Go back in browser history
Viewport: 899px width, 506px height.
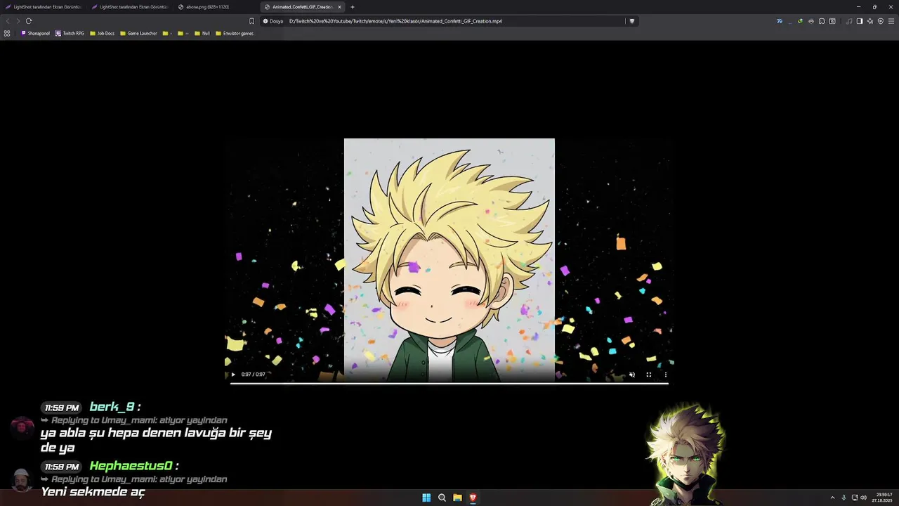pyautogui.click(x=8, y=21)
